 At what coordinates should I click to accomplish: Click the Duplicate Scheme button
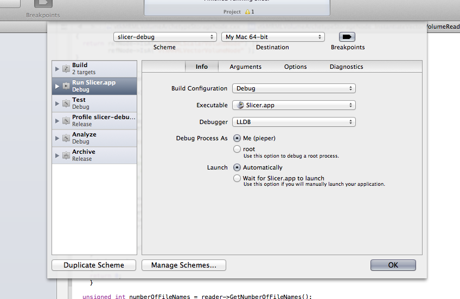(x=94, y=265)
